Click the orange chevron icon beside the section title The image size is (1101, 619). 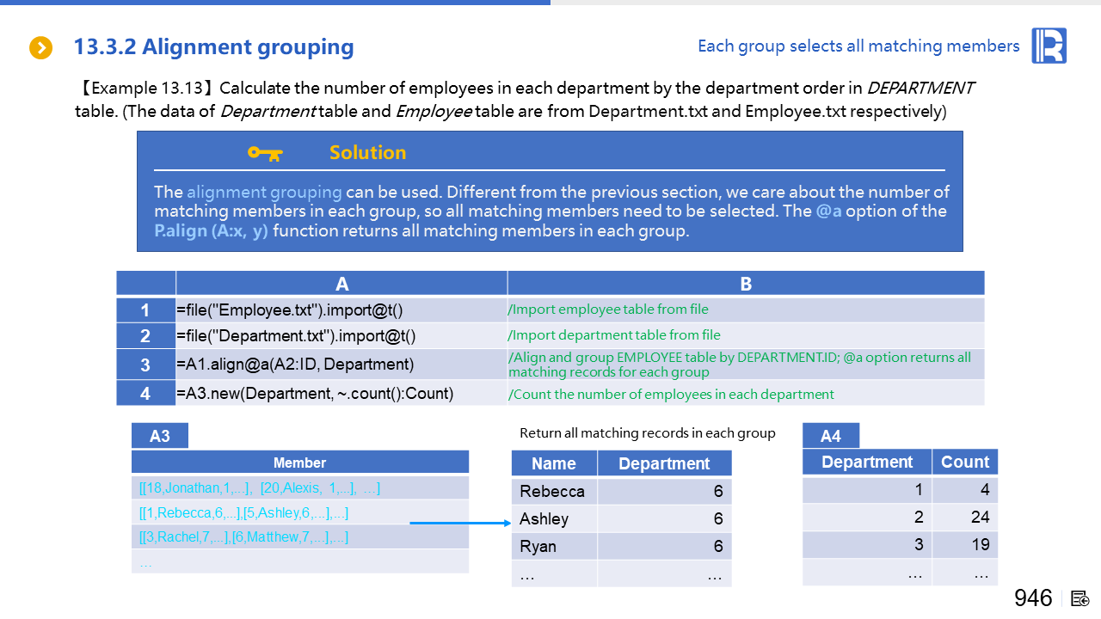click(x=40, y=48)
